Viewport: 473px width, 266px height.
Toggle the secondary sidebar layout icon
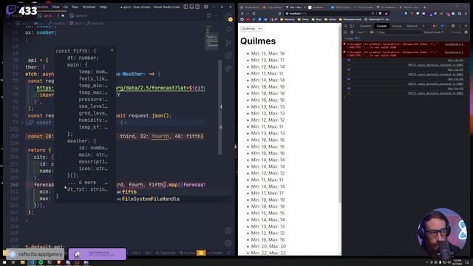(197, 7)
